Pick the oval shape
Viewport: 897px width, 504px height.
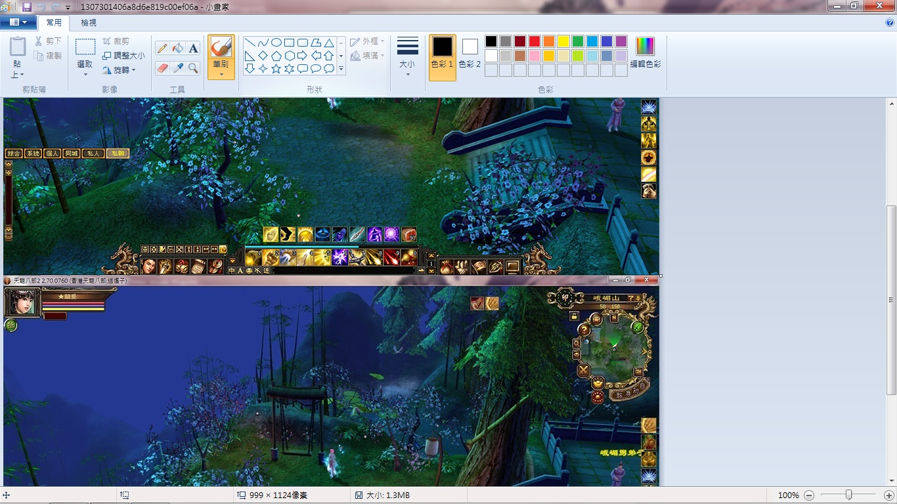pyautogui.click(x=276, y=43)
